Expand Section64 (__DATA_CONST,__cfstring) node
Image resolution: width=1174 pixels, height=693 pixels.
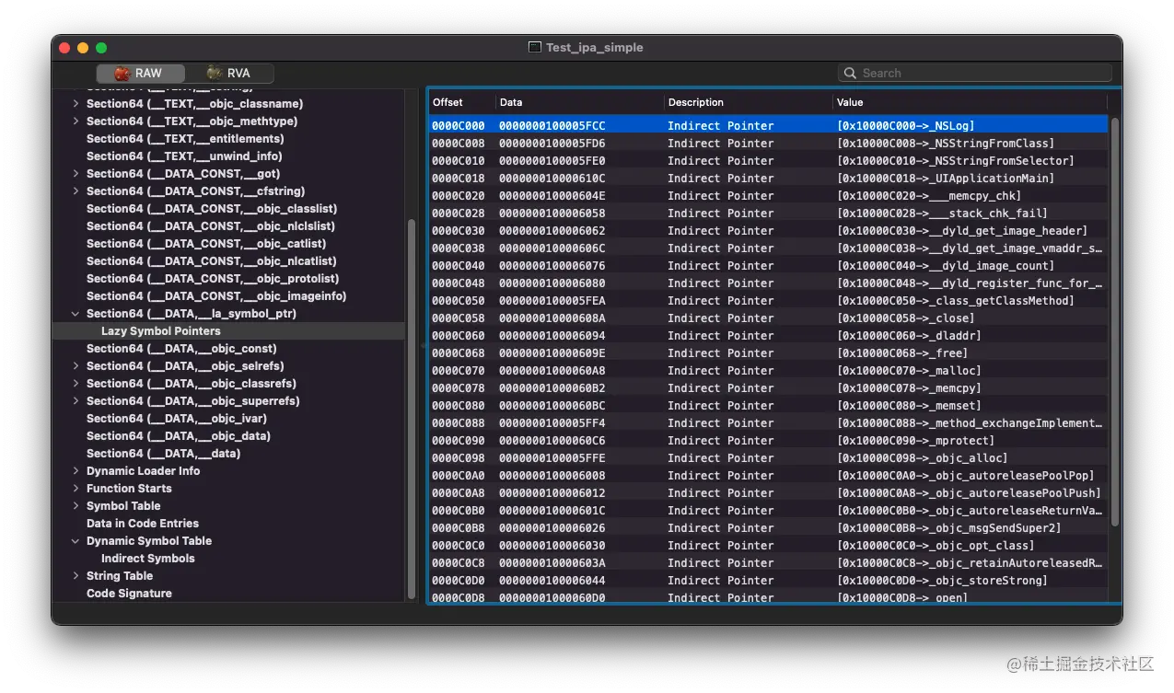tap(76, 191)
